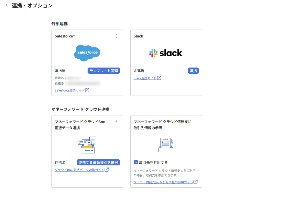
Task: Click external-link icon beside クラウドBox guide
Action: coord(107,169)
